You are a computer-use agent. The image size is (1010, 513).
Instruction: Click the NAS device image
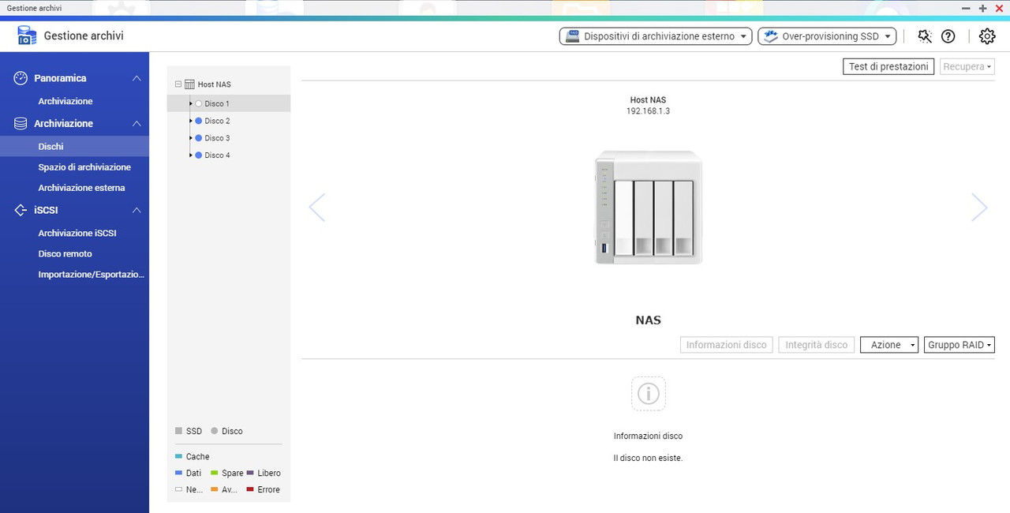(648, 207)
